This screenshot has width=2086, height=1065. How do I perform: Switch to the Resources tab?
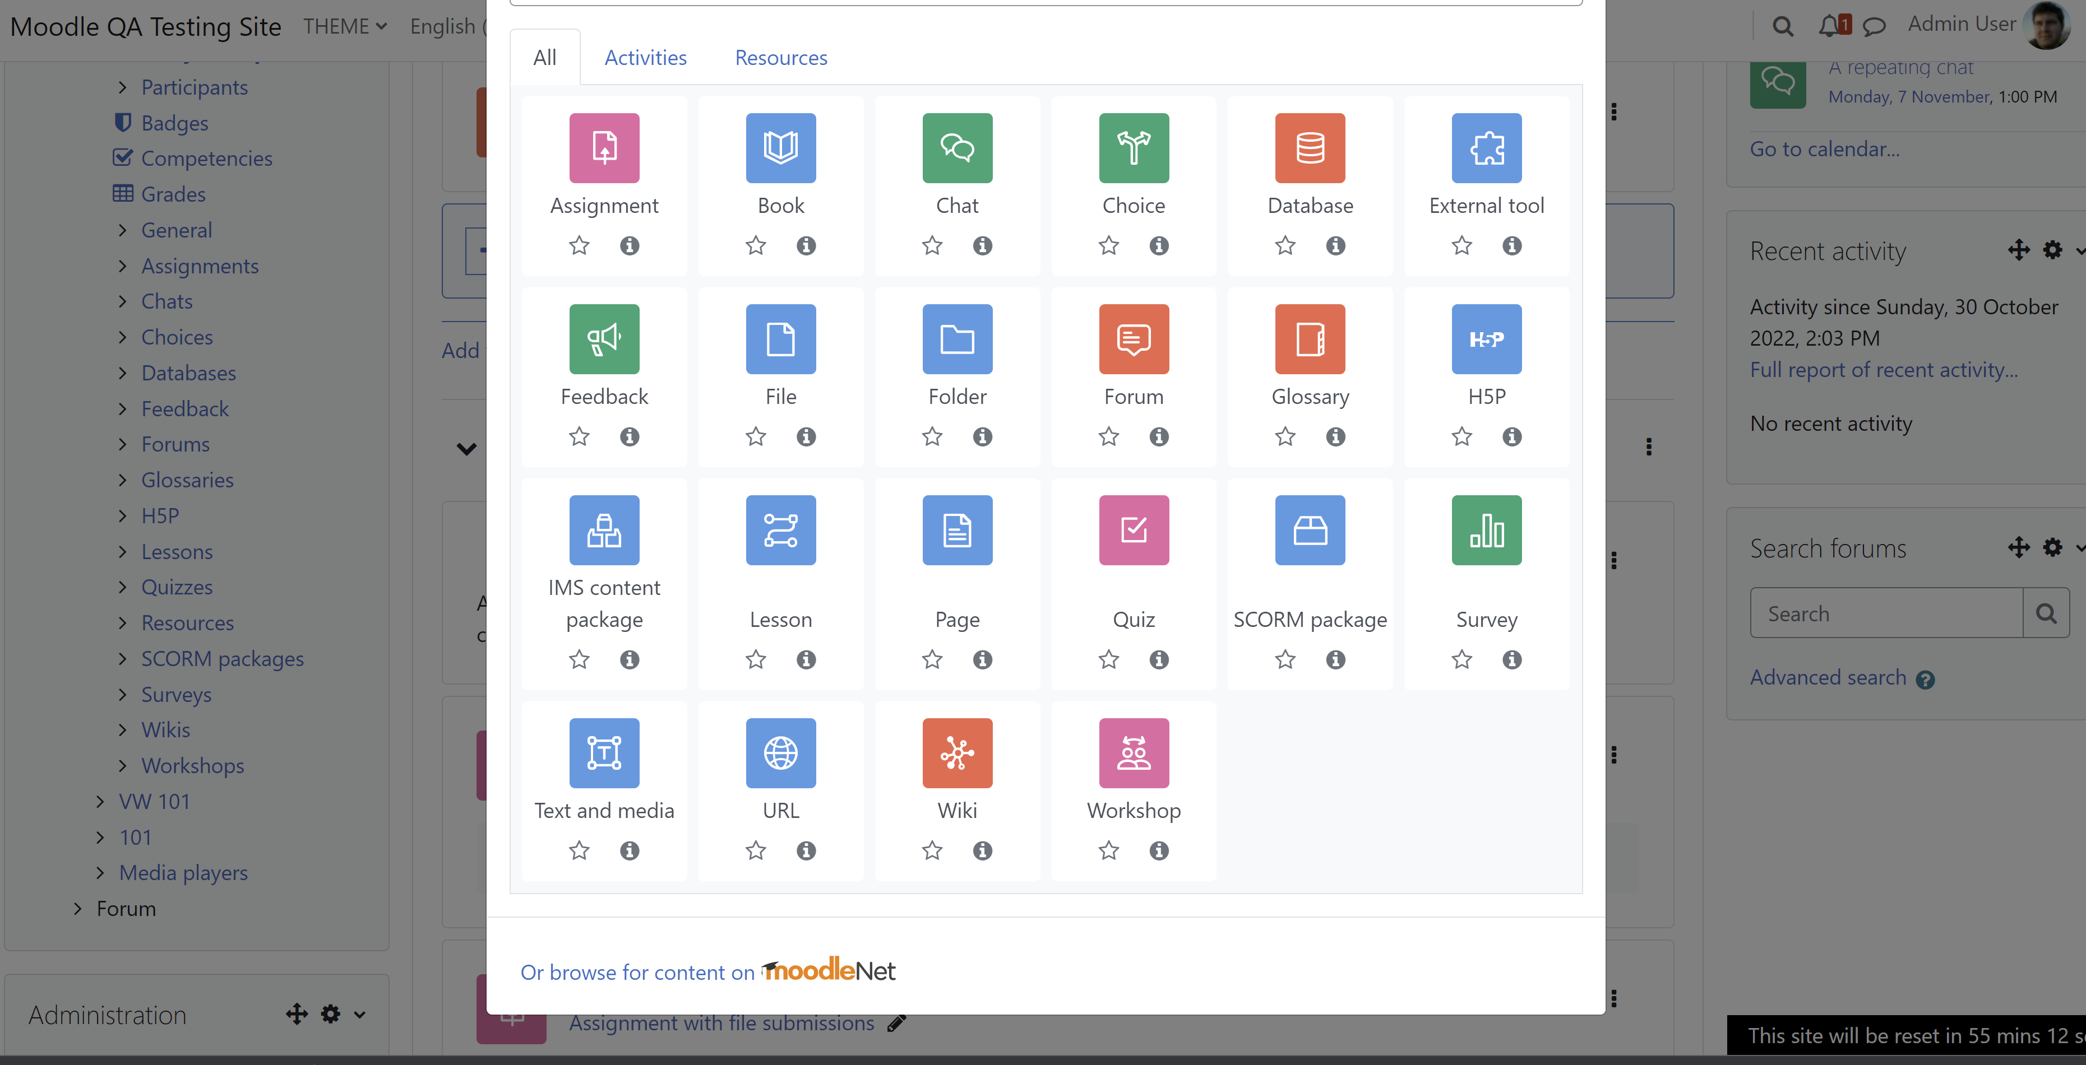pos(780,58)
